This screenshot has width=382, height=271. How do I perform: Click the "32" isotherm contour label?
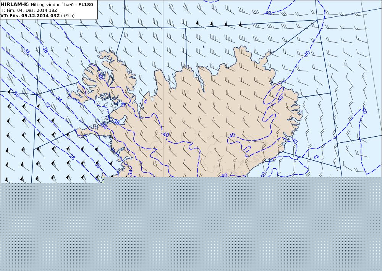pos(47,105)
